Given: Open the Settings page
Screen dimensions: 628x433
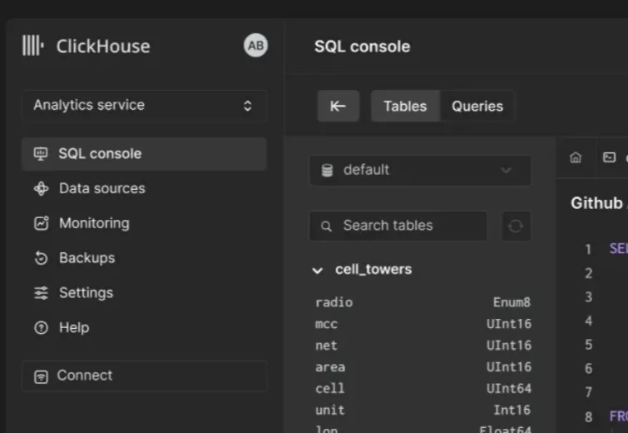Looking at the screenshot, I should click(x=85, y=293).
